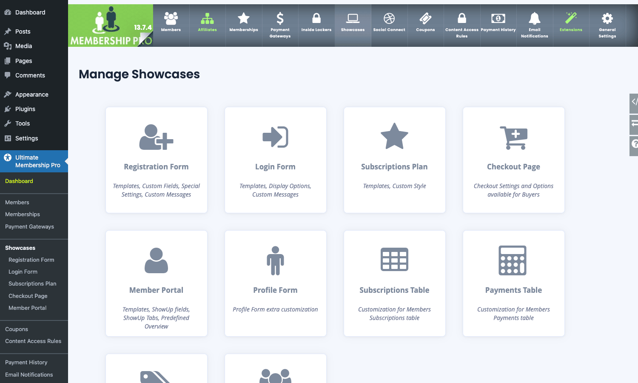
Task: Click the Registration Form card title
Action: coord(156,167)
